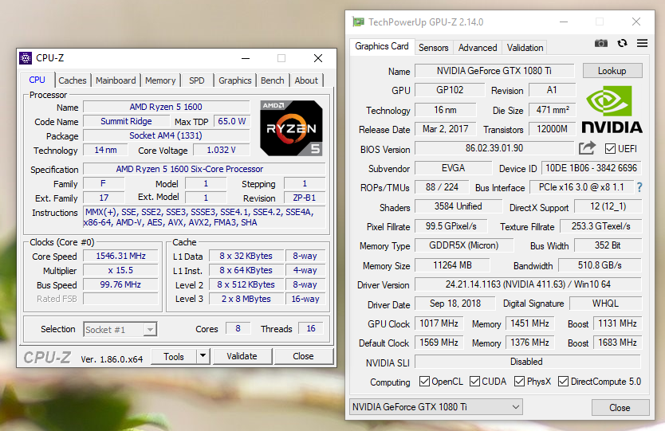The width and height of the screenshot is (665, 431).
Task: Open the Bench tab
Action: [x=272, y=80]
